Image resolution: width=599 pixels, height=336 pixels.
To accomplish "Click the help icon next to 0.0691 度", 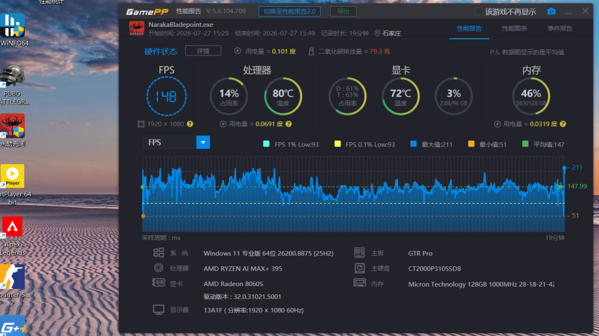I will [288, 124].
